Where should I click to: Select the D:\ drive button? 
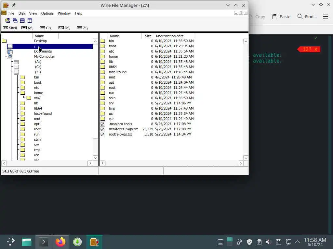pos(64,28)
